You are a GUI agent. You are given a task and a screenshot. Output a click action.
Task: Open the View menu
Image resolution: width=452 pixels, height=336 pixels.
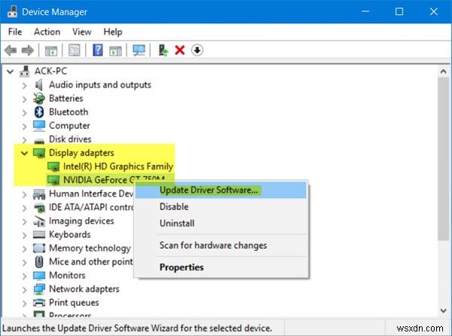[81, 32]
